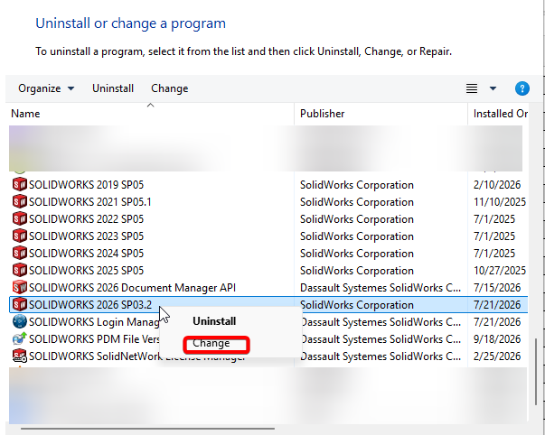Screen dimensions: 545x435
Task: Open the help icon in the toolbar
Action: click(x=522, y=88)
